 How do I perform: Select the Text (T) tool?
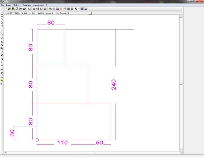pos(2,30)
